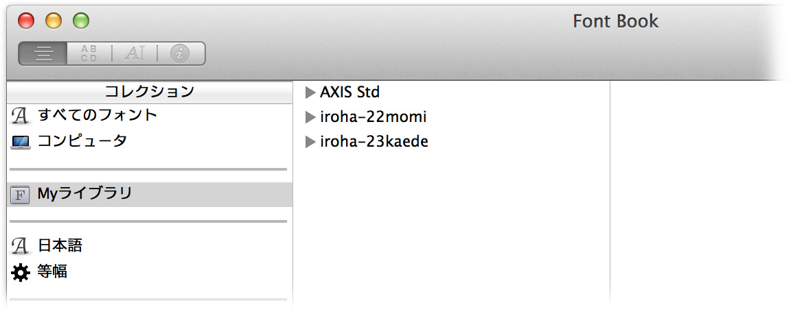Select the 等幅 collection

point(150,272)
